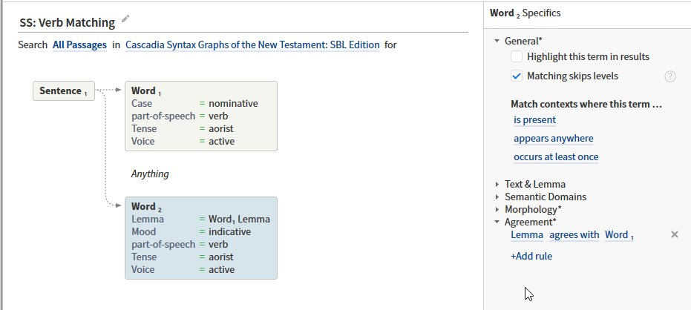Open the All Passages range selector
Screen dimensions: 691x310
79,45
